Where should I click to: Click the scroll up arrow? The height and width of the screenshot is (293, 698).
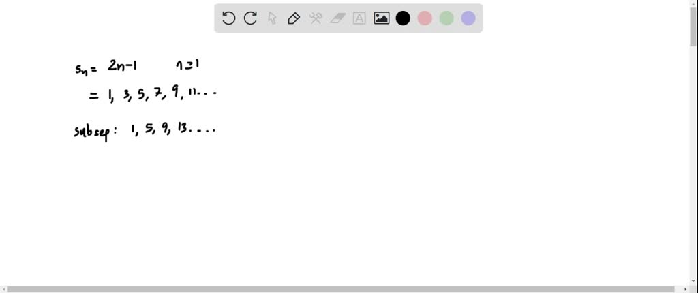click(693, 3)
